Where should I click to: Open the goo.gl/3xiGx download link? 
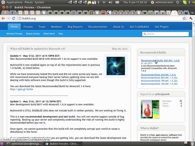[21, 89]
